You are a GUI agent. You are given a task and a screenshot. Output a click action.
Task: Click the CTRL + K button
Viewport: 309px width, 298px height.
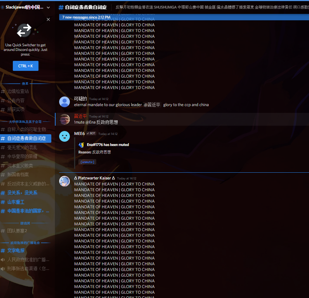pyautogui.click(x=26, y=66)
